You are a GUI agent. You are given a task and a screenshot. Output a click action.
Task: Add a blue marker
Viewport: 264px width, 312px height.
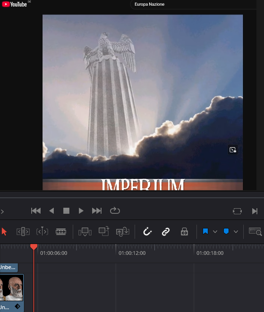(226, 231)
